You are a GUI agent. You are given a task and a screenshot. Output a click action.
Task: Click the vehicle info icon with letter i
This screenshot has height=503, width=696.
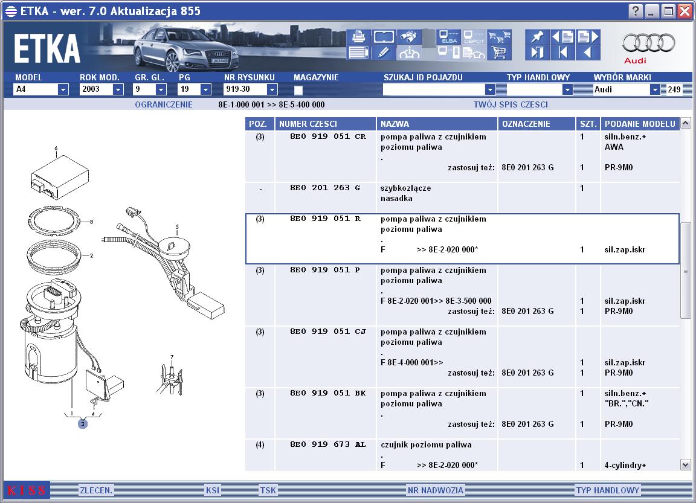(x=409, y=53)
